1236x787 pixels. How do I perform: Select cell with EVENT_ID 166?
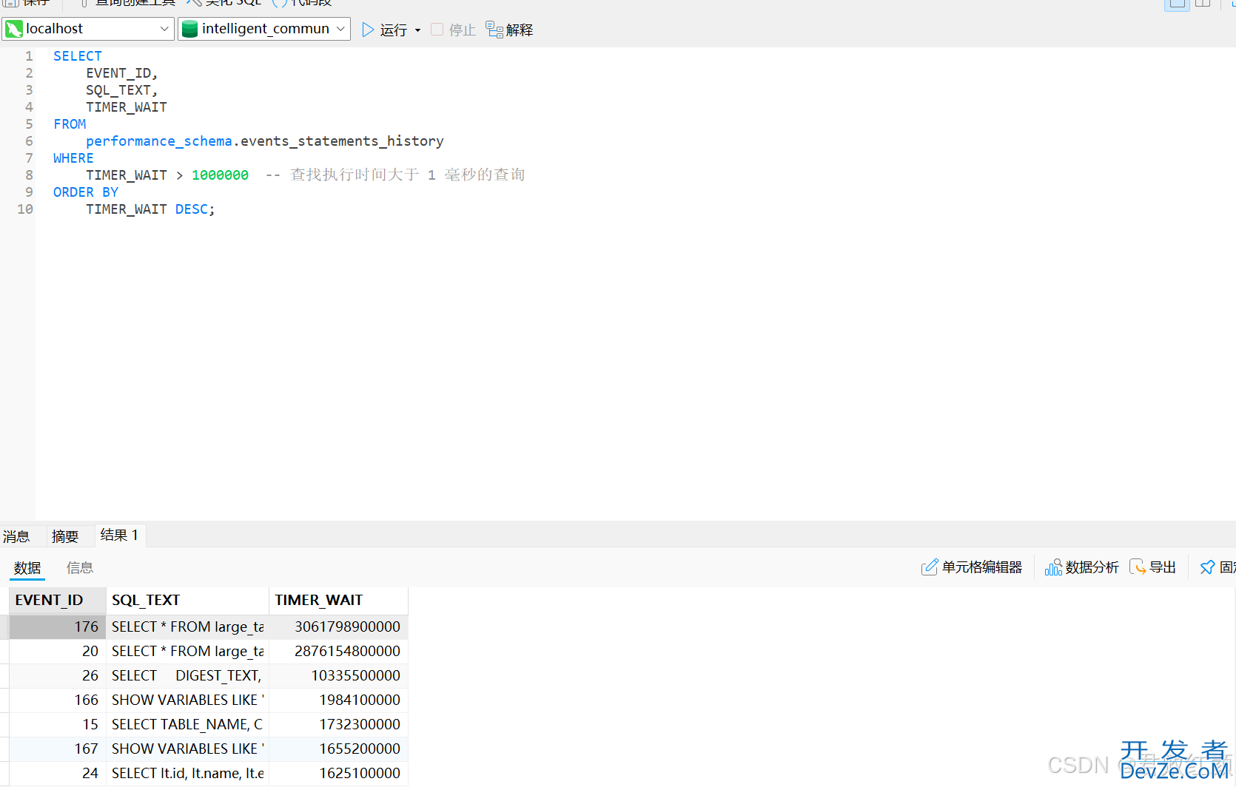click(x=58, y=700)
